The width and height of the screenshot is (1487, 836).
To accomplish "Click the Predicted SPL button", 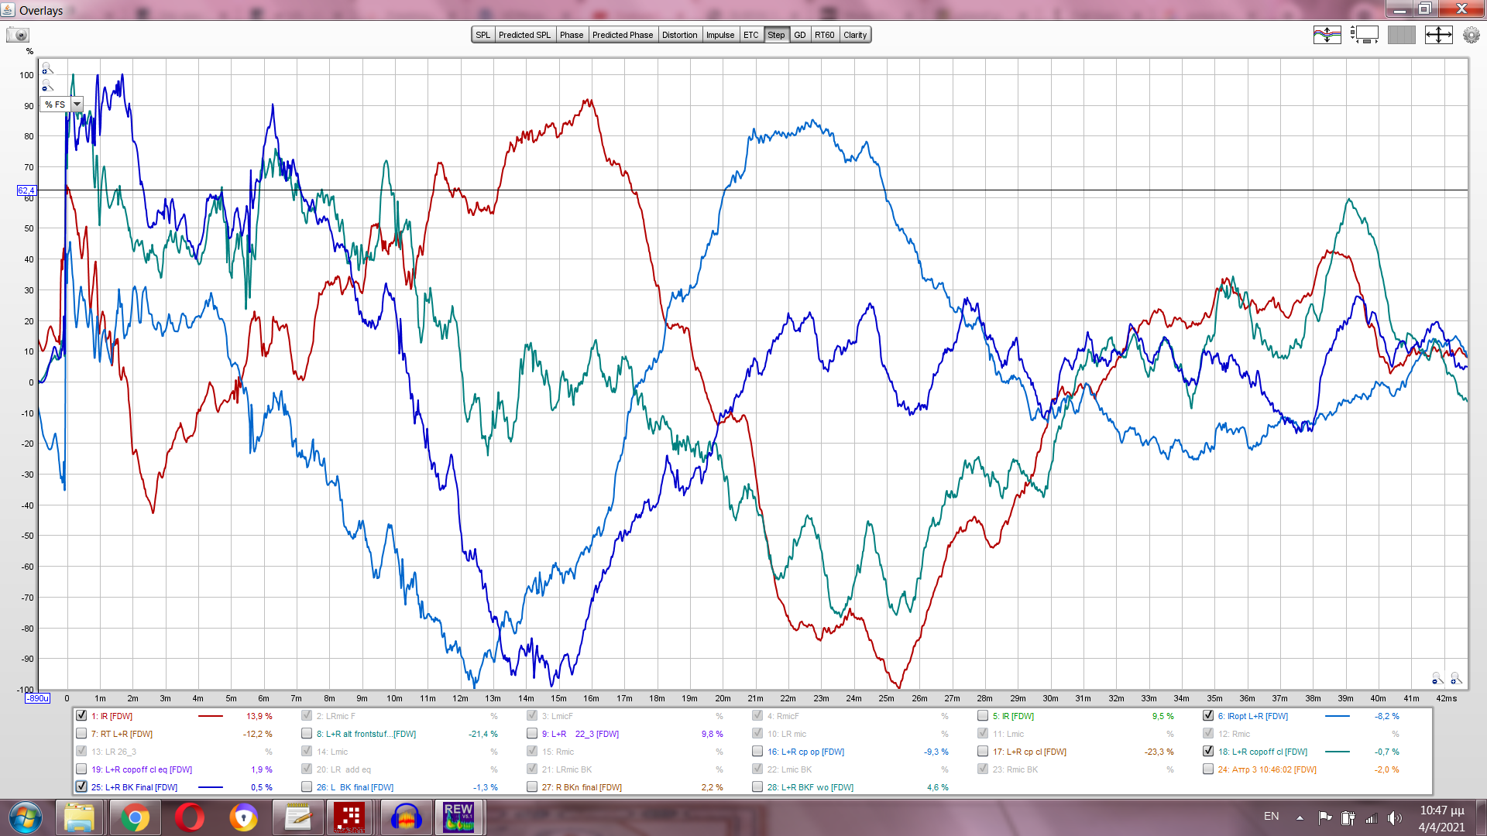I will (524, 35).
